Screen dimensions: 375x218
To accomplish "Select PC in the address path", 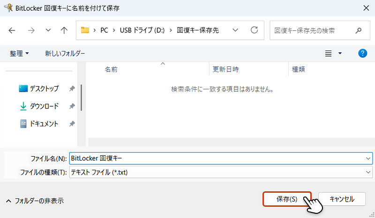I will coord(104,30).
